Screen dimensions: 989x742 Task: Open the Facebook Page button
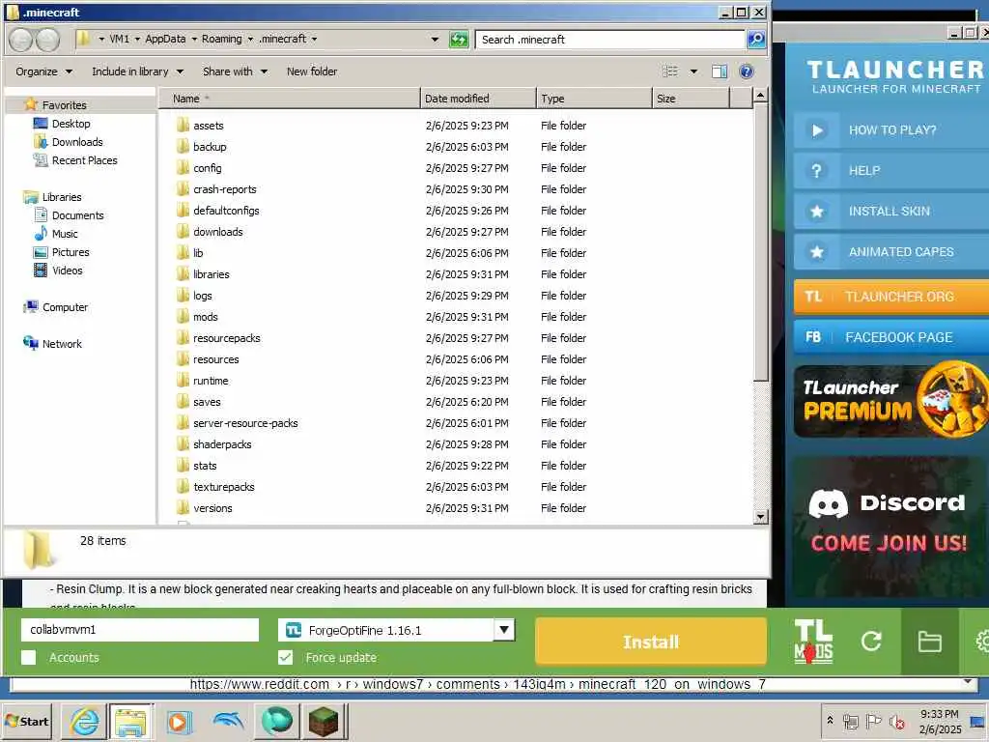point(890,337)
